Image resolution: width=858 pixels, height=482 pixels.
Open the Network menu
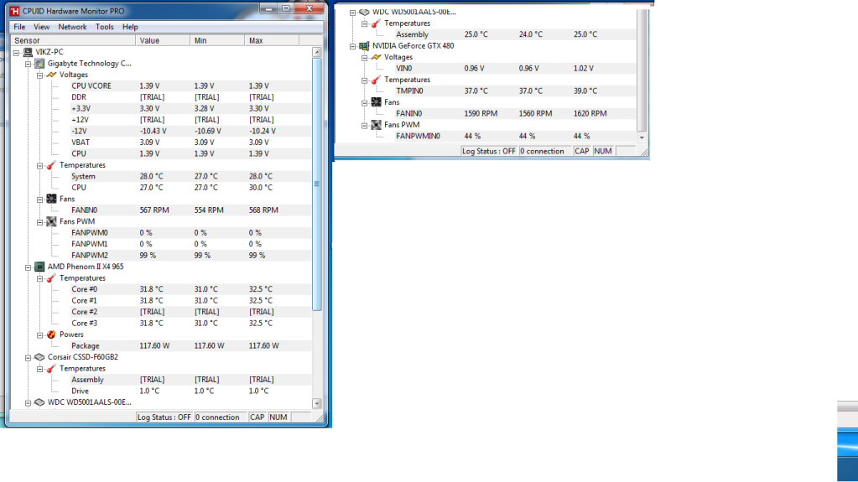pyautogui.click(x=72, y=27)
